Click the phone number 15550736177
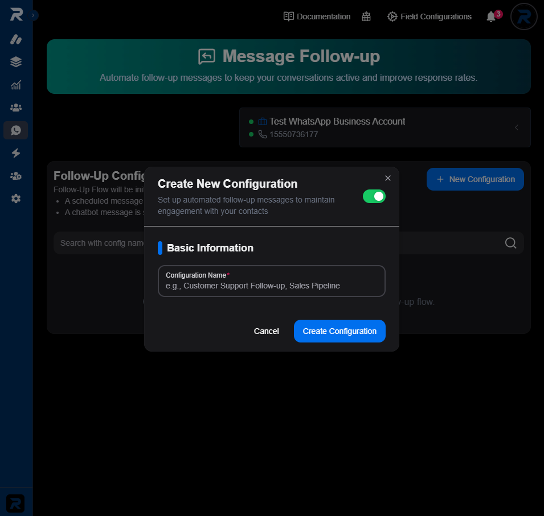 pos(293,134)
